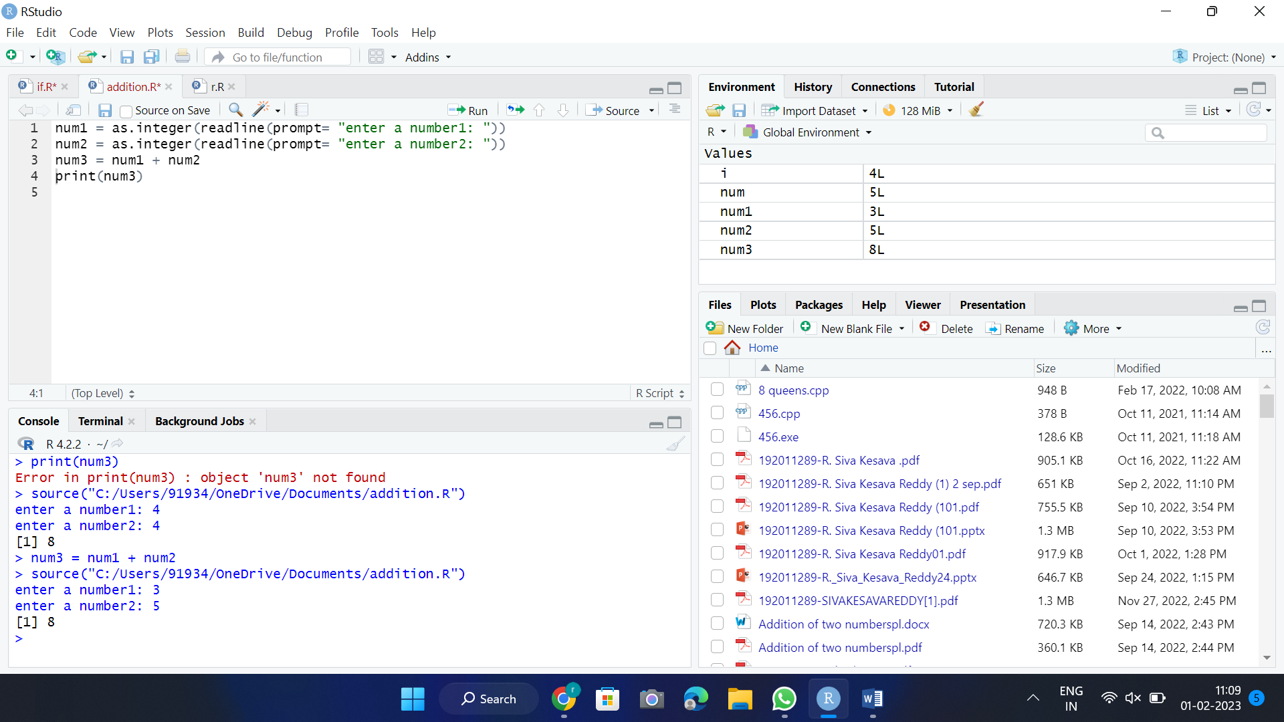The height and width of the screenshot is (722, 1284).
Task: Open the Word app in the taskbar
Action: coord(872,699)
